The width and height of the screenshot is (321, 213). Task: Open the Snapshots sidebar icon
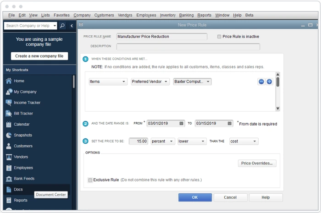(x=9, y=135)
